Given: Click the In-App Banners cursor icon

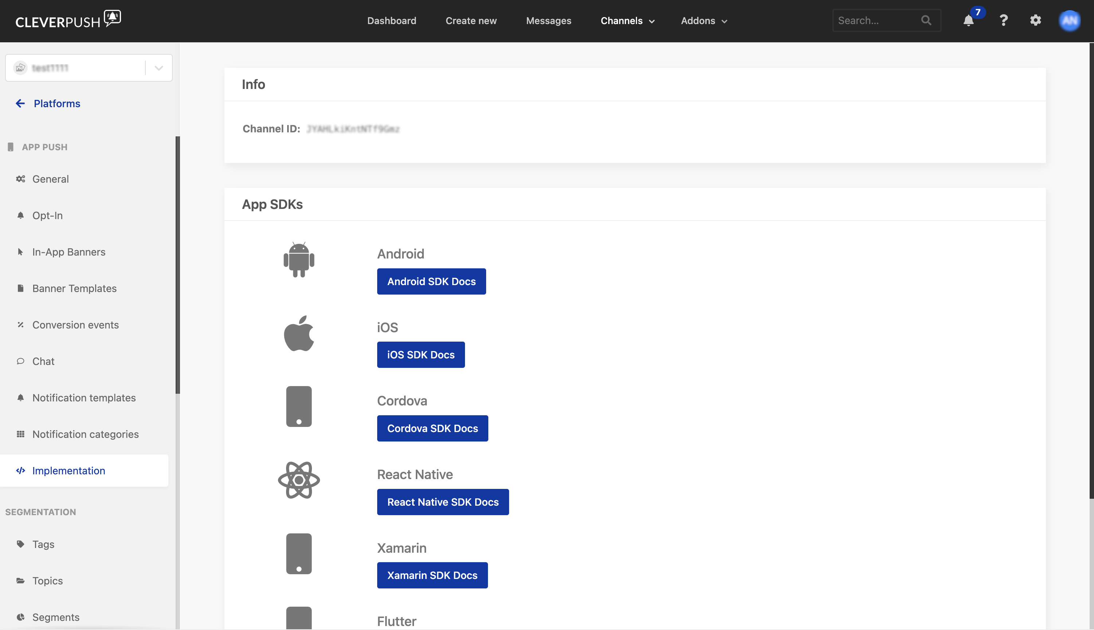Looking at the screenshot, I should [20, 252].
